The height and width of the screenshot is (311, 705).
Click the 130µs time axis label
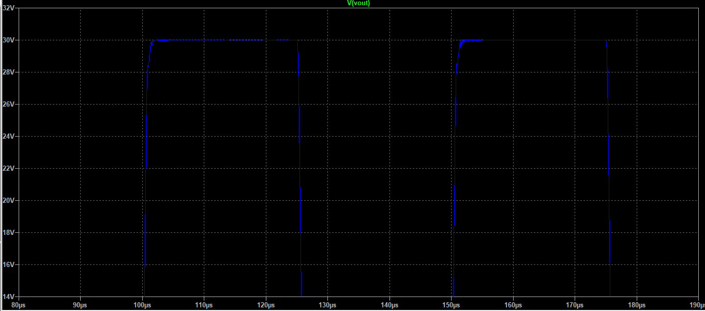coord(327,305)
